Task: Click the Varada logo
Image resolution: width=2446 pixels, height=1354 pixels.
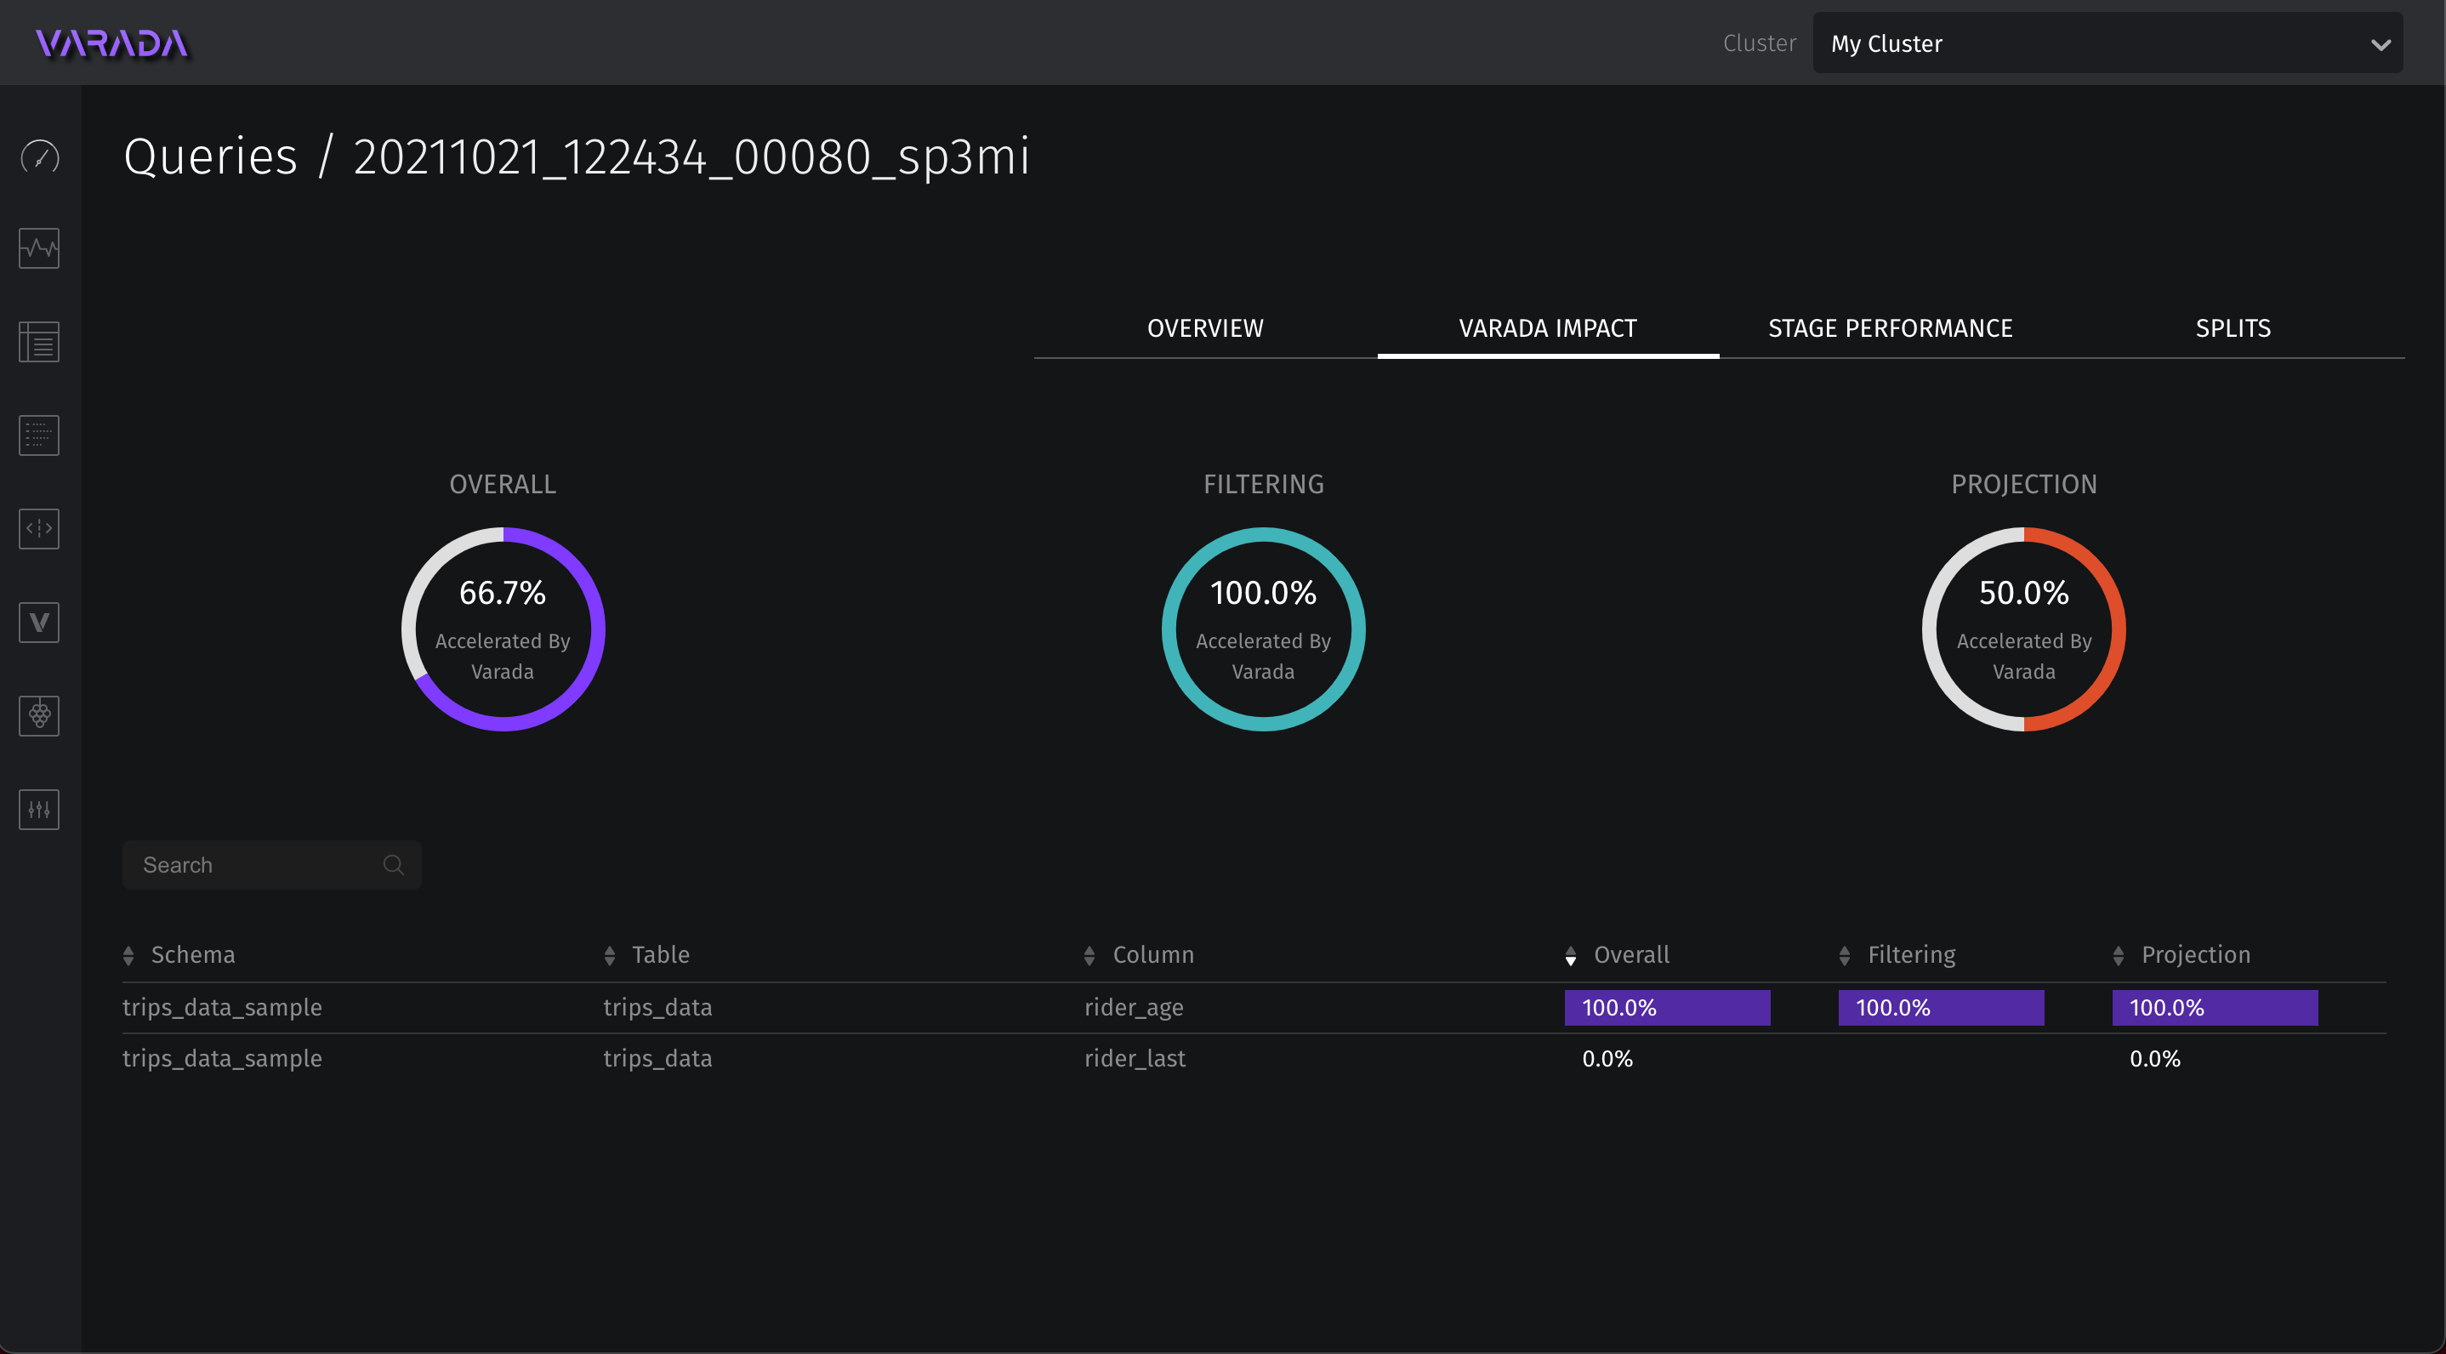Action: [x=112, y=43]
